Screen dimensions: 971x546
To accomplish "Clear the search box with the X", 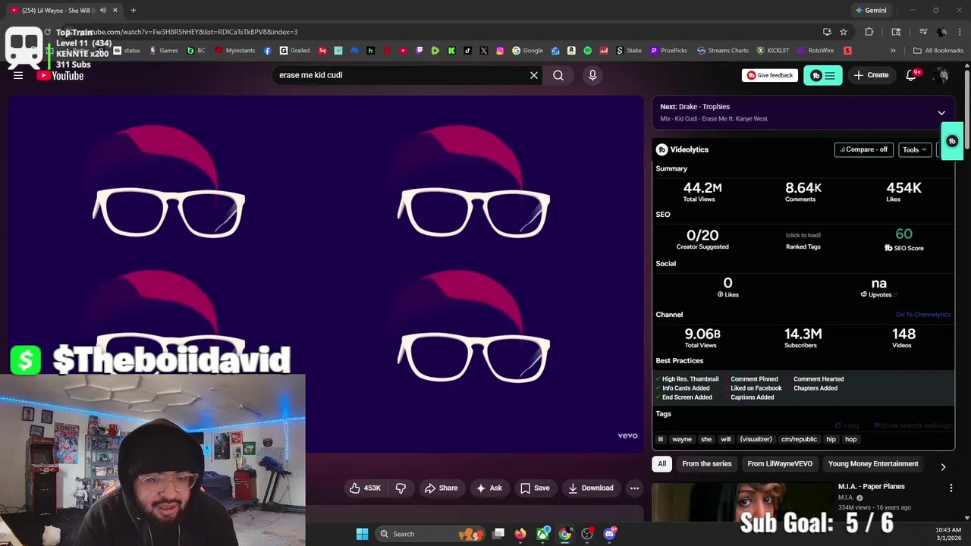I will (534, 75).
